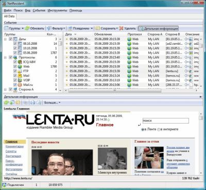Open the Фотогалереи link in the Lenta sidebar
This screenshot has height=190, width=206.
tap(14, 169)
